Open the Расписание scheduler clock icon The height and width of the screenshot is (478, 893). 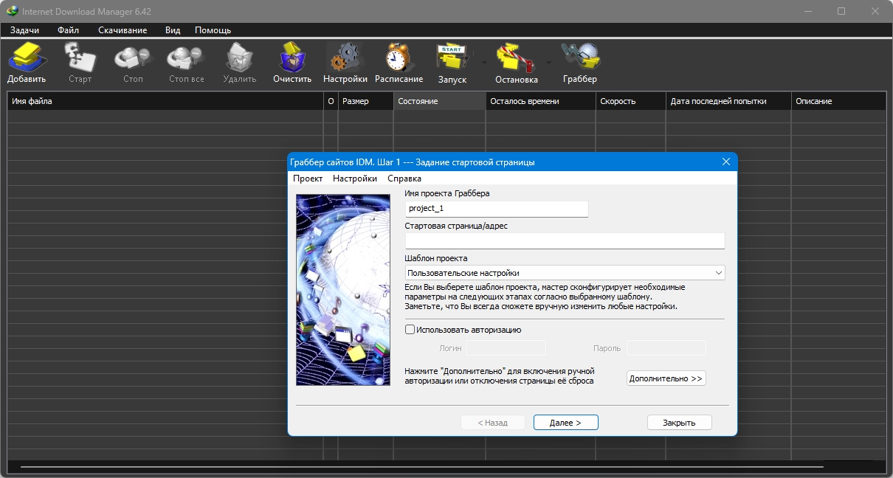pos(399,58)
